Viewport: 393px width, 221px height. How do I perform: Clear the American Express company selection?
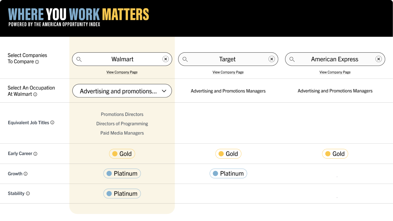point(378,59)
